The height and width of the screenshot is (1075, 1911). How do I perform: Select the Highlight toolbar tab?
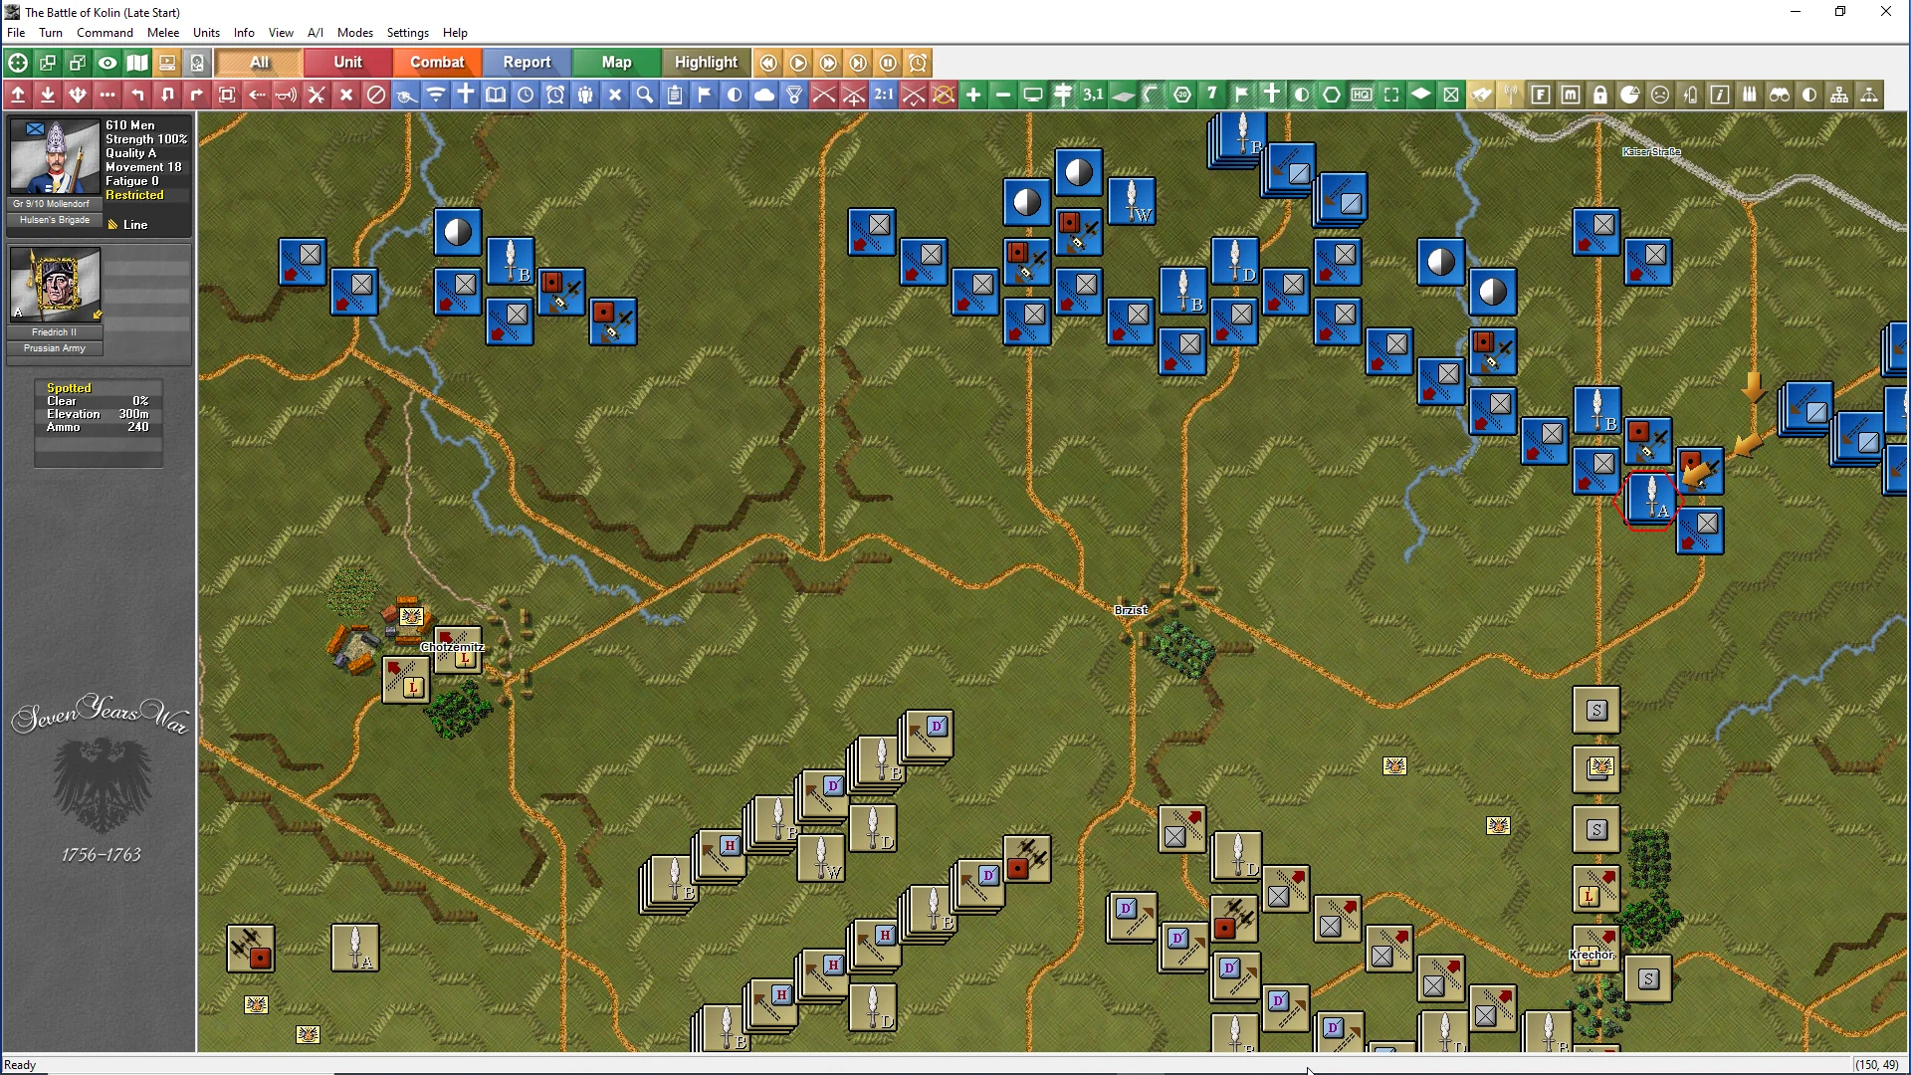coord(706,63)
